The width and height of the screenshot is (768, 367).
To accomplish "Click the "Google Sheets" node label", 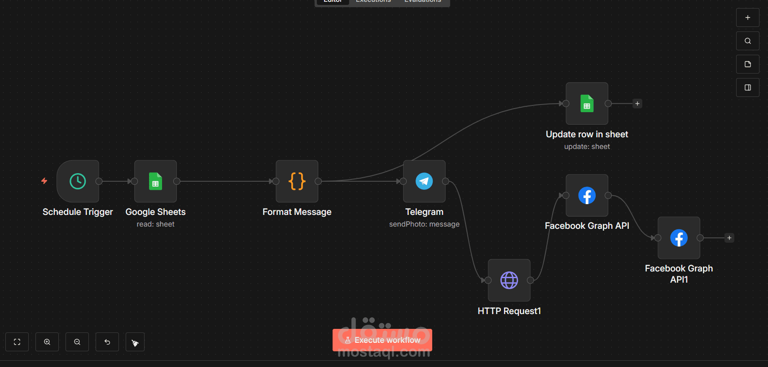I will (155, 212).
